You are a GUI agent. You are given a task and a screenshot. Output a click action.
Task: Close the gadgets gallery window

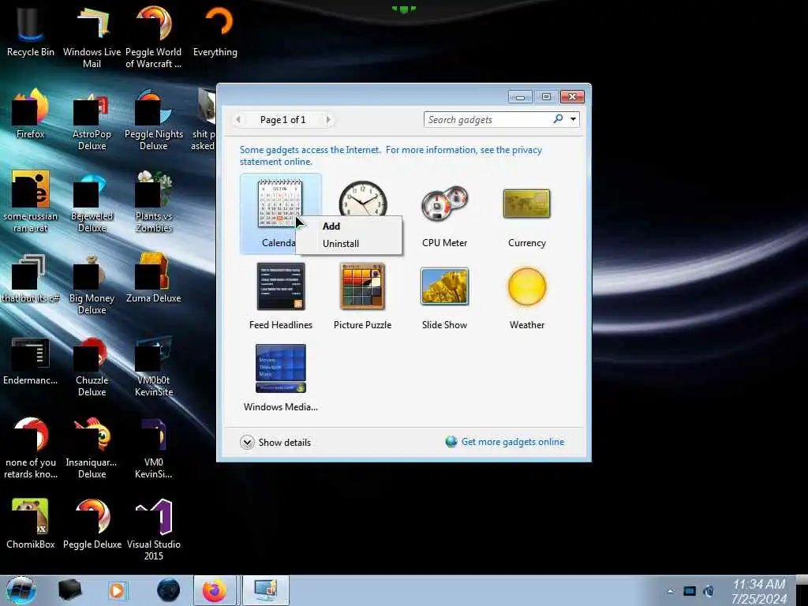pos(572,97)
